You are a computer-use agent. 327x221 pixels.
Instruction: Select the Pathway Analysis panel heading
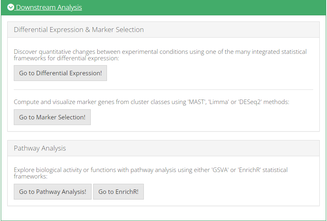(40, 148)
